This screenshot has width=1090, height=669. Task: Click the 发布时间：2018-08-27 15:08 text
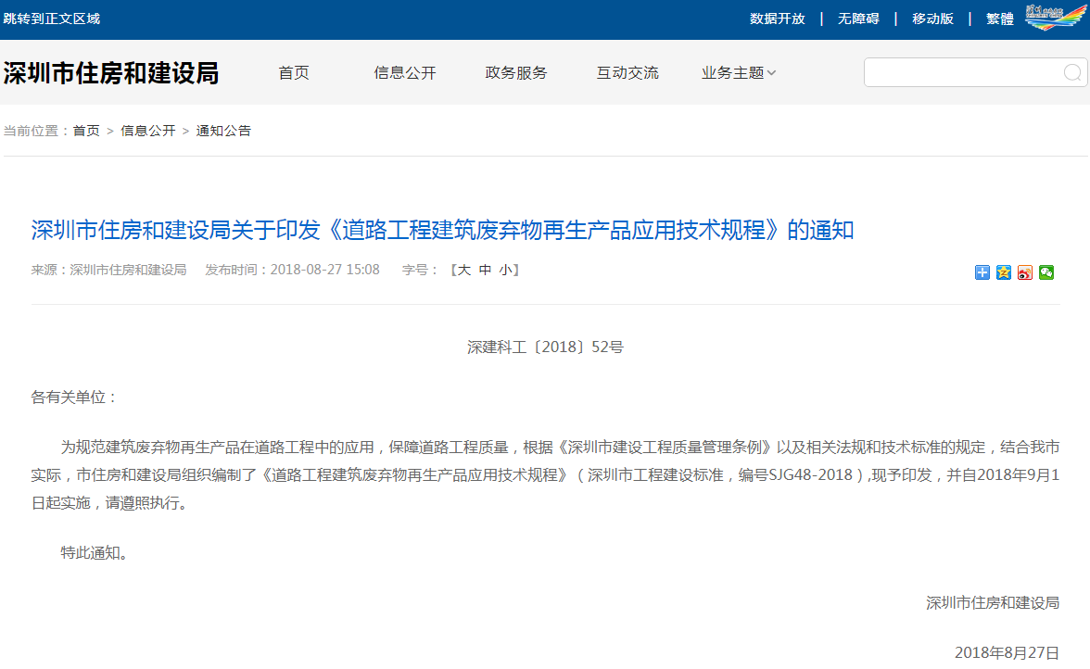pos(292,270)
